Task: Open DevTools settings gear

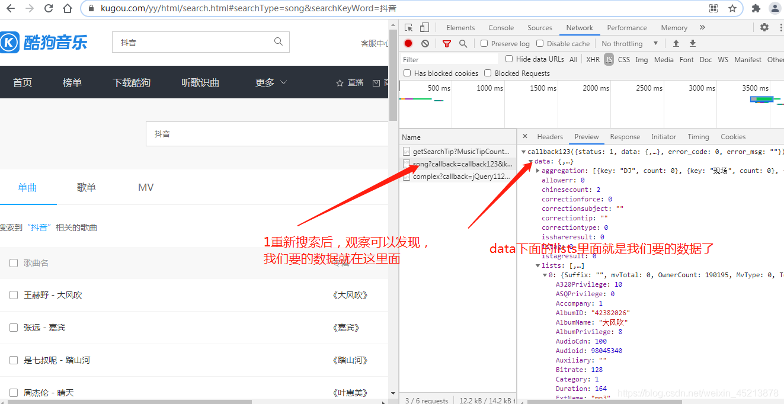Action: pyautogui.click(x=764, y=27)
